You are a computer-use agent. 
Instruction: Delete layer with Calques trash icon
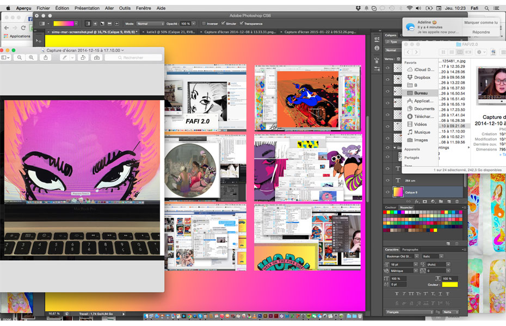[457, 202]
